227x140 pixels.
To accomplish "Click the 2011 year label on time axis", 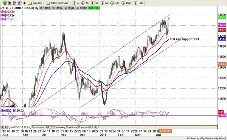I will click(103, 135).
